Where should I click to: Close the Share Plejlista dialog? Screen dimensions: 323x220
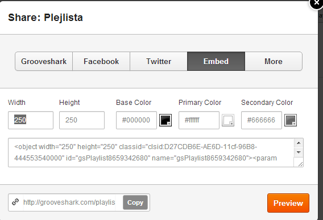click(x=316, y=3)
